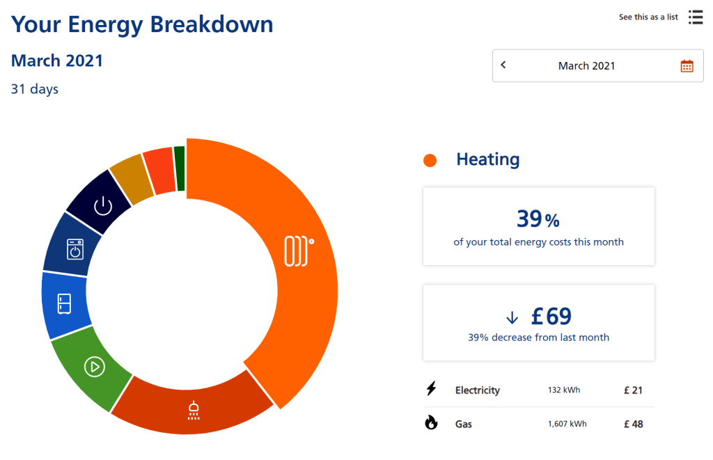Image resolution: width=713 pixels, height=460 pixels.
Task: Select the Gas 1,607 kWh row
Action: click(538, 424)
